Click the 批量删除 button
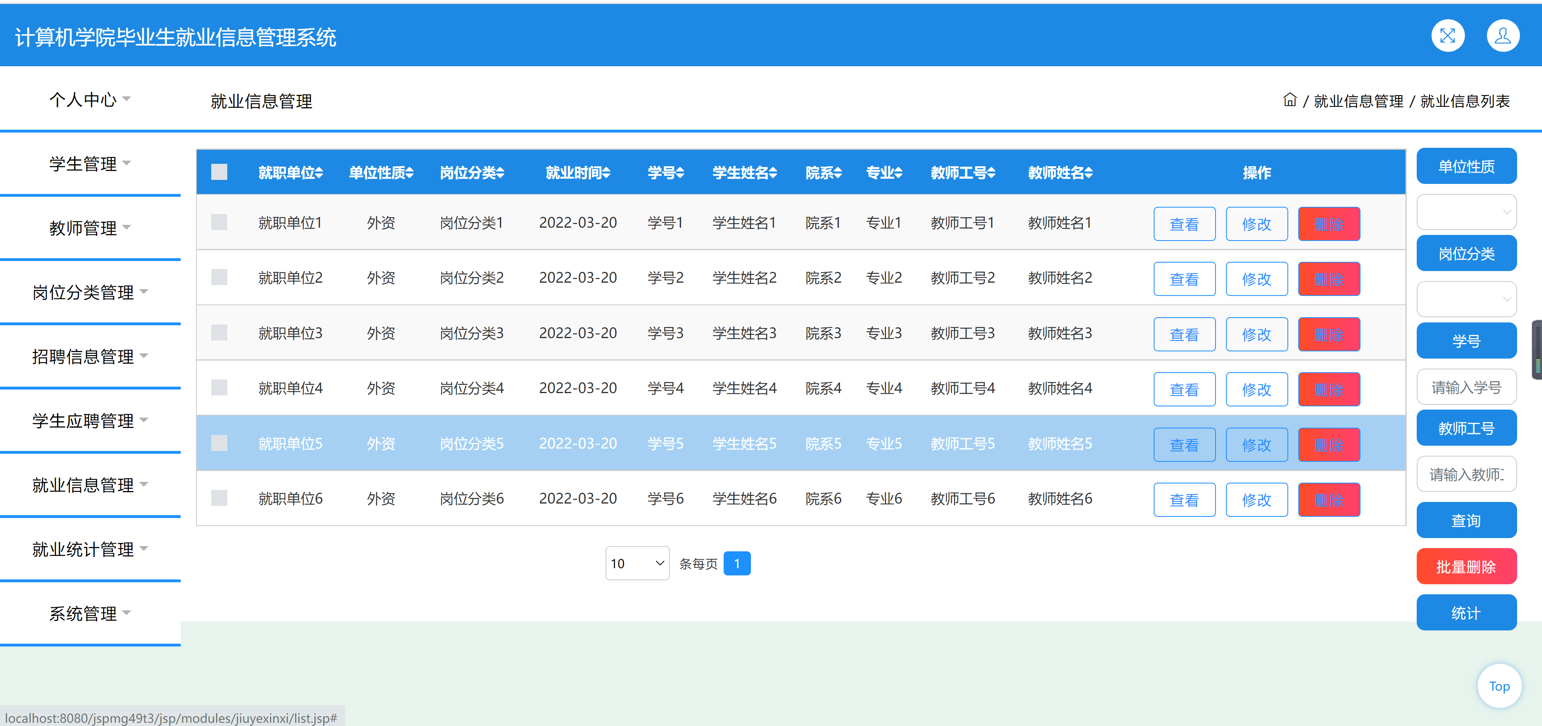1542x726 pixels. pos(1466,566)
